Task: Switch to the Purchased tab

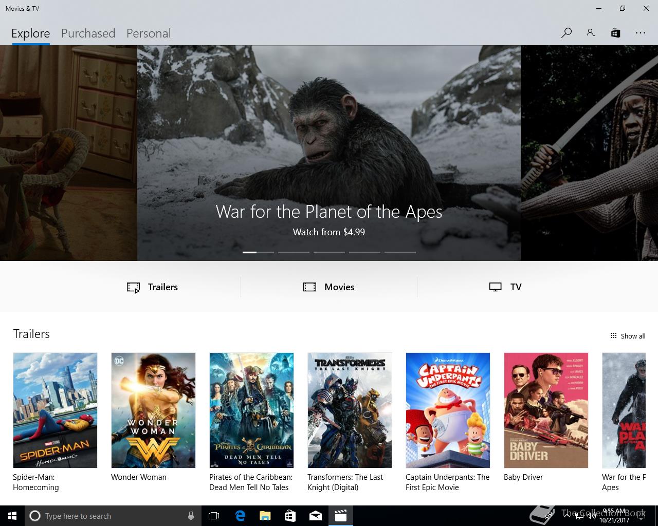Action: click(x=88, y=33)
